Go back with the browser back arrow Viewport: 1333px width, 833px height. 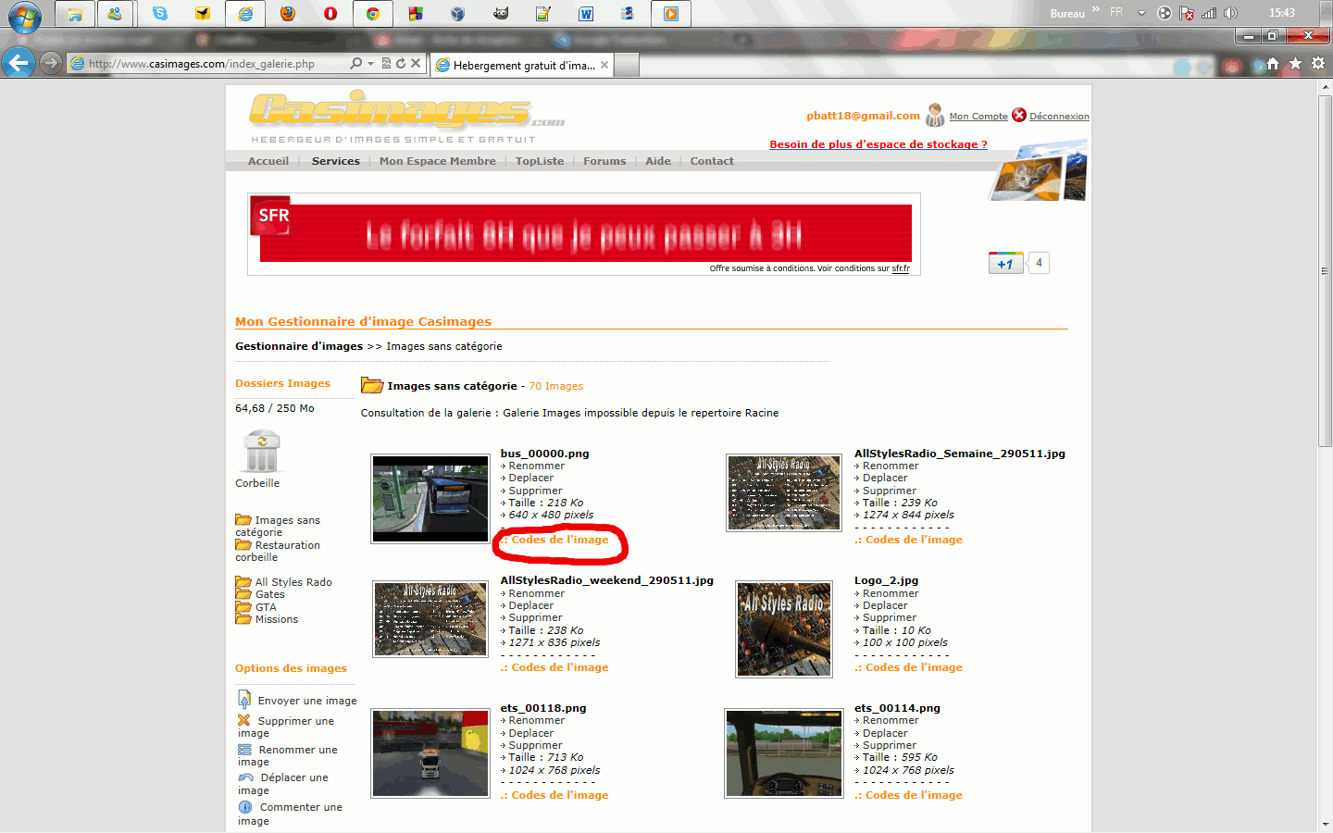(19, 63)
